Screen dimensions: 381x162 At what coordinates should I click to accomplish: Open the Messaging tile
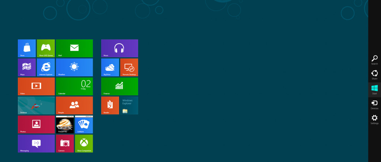[36, 143]
